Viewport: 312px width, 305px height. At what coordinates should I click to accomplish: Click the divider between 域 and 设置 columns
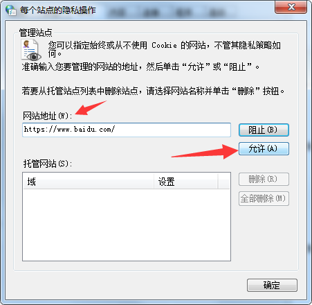(x=154, y=182)
